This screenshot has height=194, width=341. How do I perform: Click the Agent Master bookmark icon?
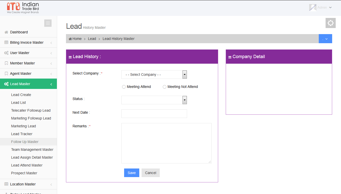[x=6, y=74]
